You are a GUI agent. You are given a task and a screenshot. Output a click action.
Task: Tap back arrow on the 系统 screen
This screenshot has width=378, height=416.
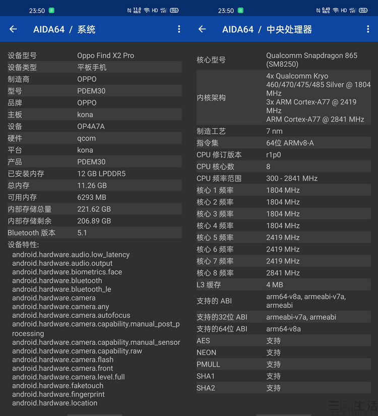coord(13,29)
